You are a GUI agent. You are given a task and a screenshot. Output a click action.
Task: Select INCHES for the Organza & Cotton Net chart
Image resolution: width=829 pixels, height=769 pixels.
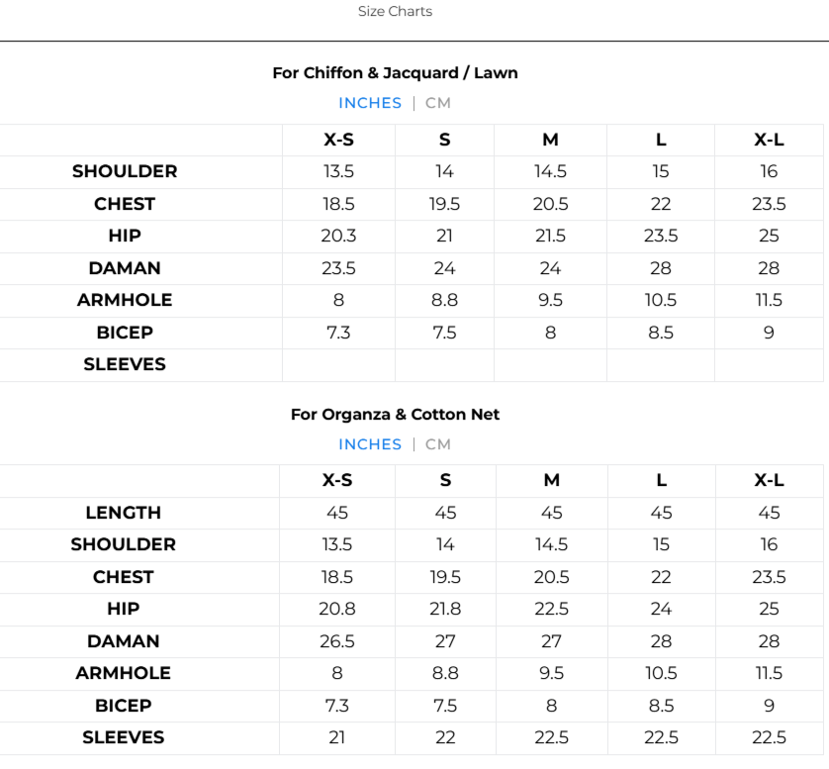coord(370,444)
